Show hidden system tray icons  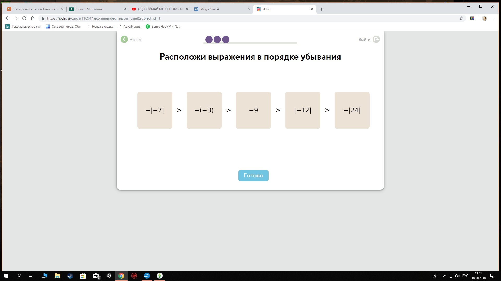coord(445,276)
